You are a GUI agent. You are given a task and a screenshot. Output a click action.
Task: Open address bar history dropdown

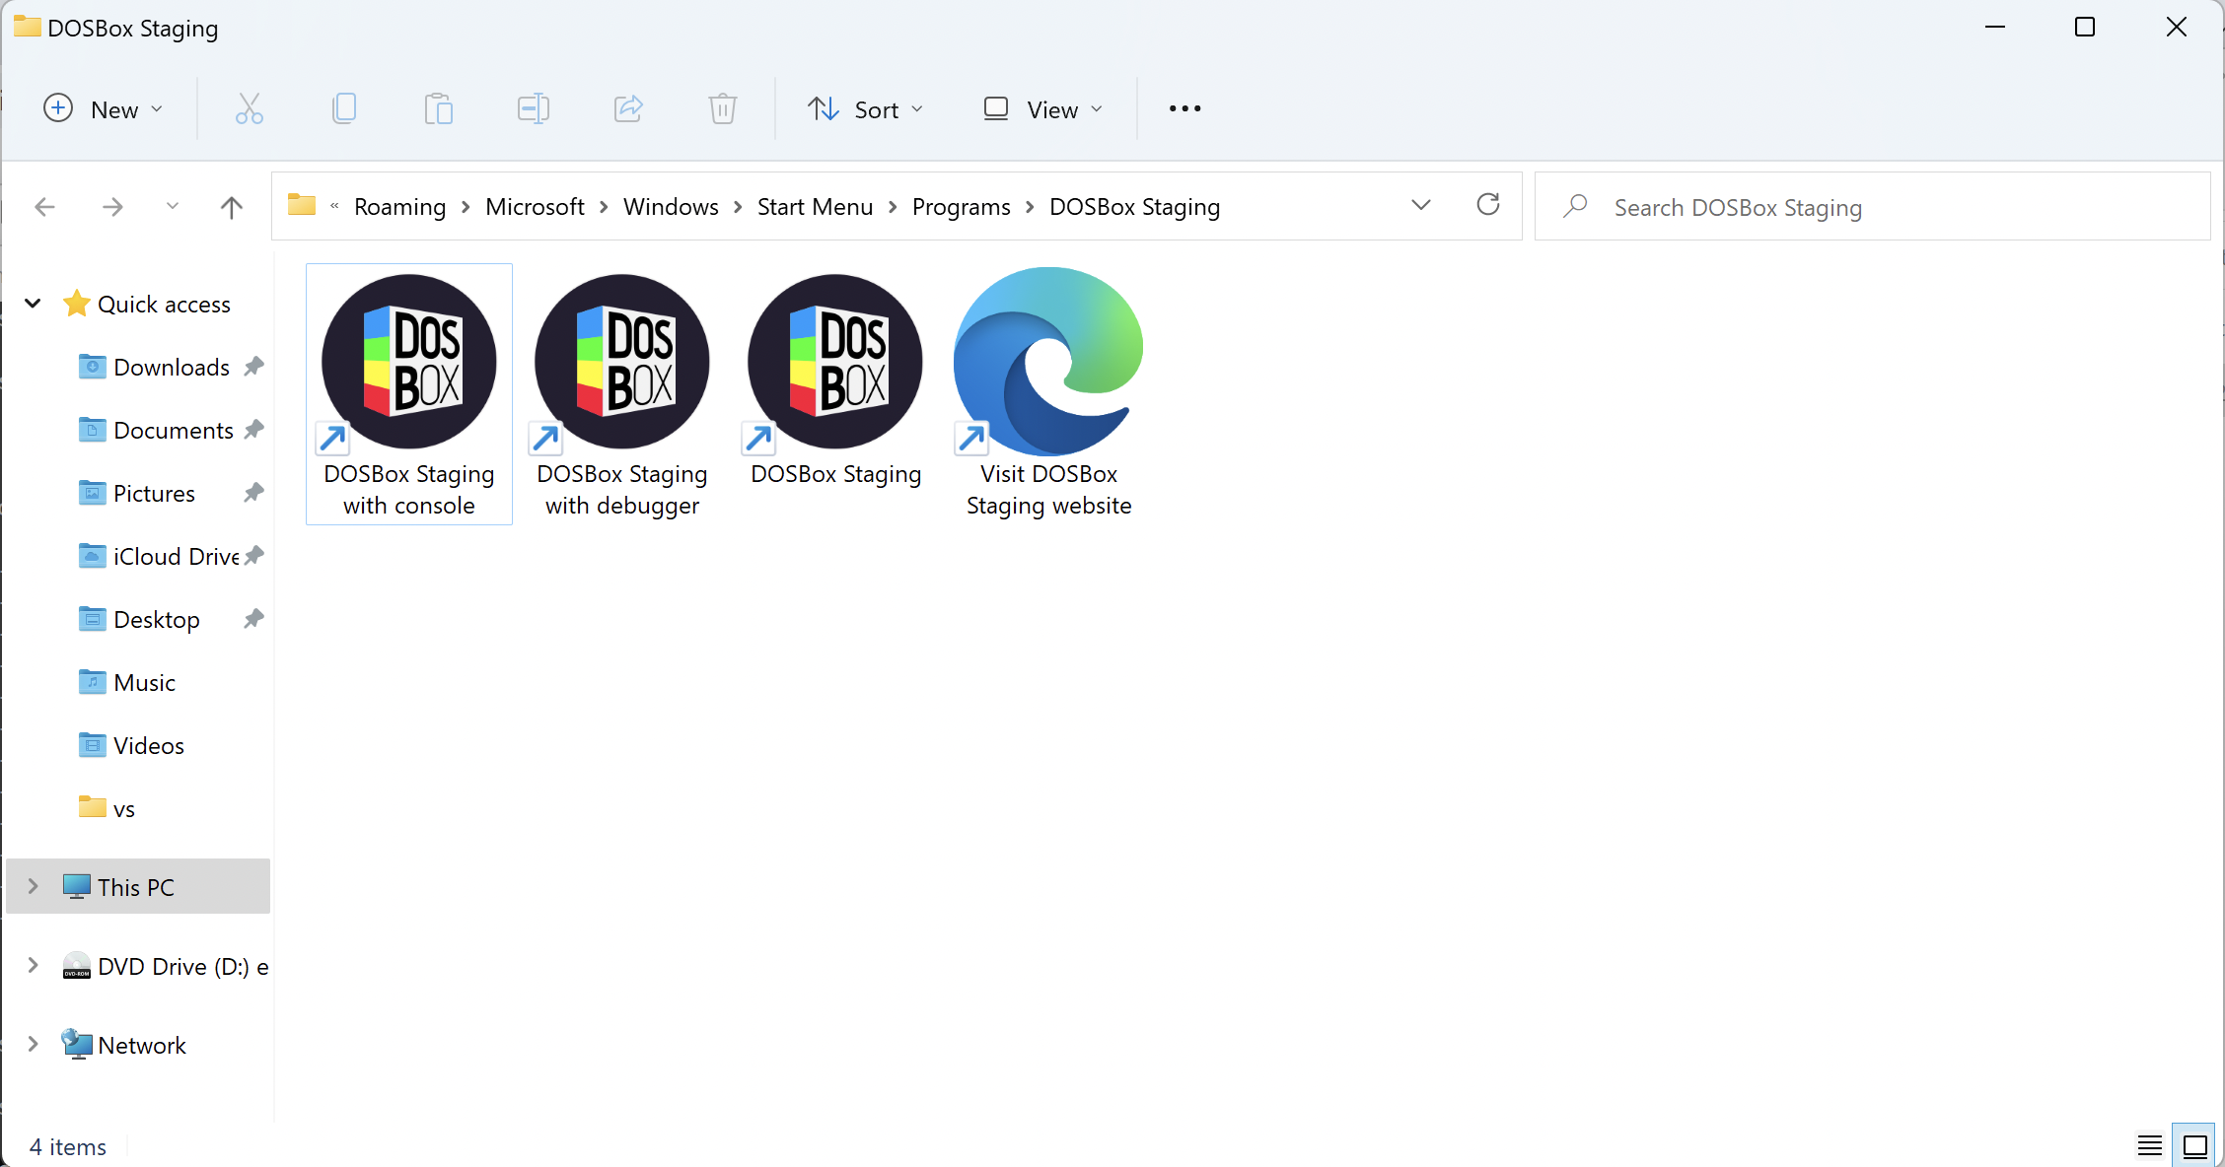[x=1421, y=205]
